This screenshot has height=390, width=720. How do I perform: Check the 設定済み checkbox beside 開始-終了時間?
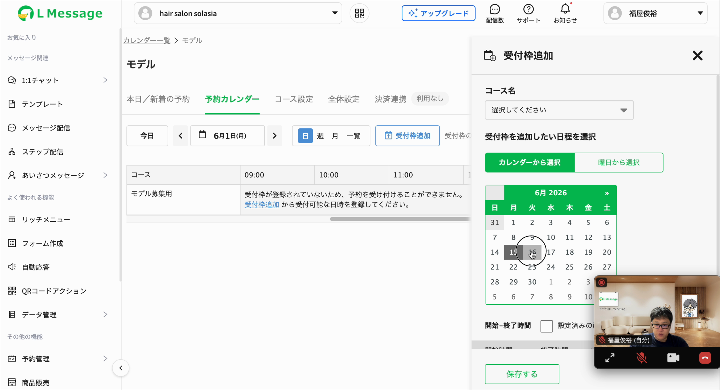546,326
